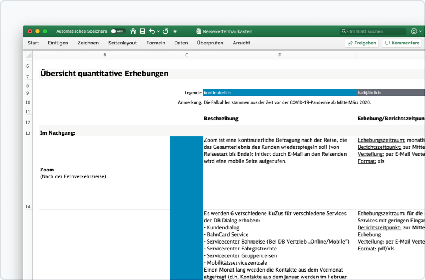This screenshot has height=280, width=425.
Task: Open the Kommentare button
Action: pyautogui.click(x=402, y=43)
